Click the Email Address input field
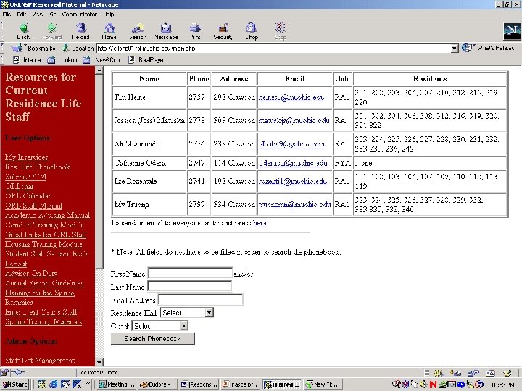This screenshot has height=391, width=522. tap(200, 300)
